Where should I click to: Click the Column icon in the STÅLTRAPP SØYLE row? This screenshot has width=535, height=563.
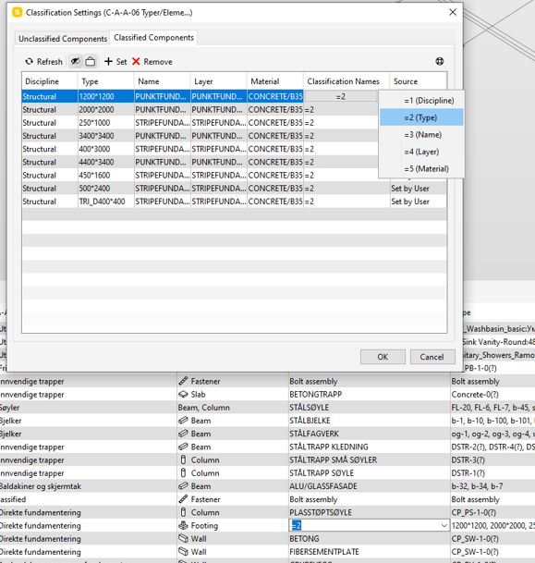point(183,473)
